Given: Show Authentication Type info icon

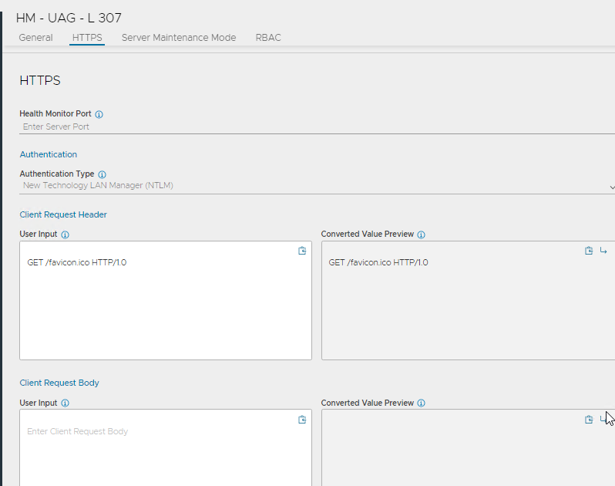Looking at the screenshot, I should pos(102,174).
